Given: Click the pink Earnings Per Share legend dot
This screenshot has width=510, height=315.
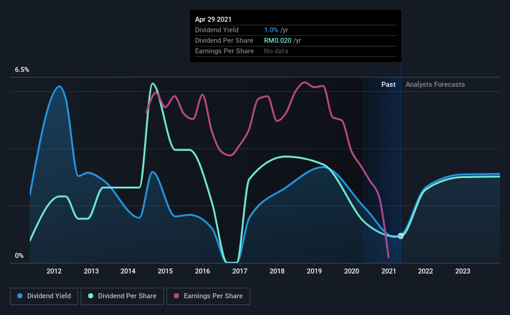Looking at the screenshot, I should 176,296.
